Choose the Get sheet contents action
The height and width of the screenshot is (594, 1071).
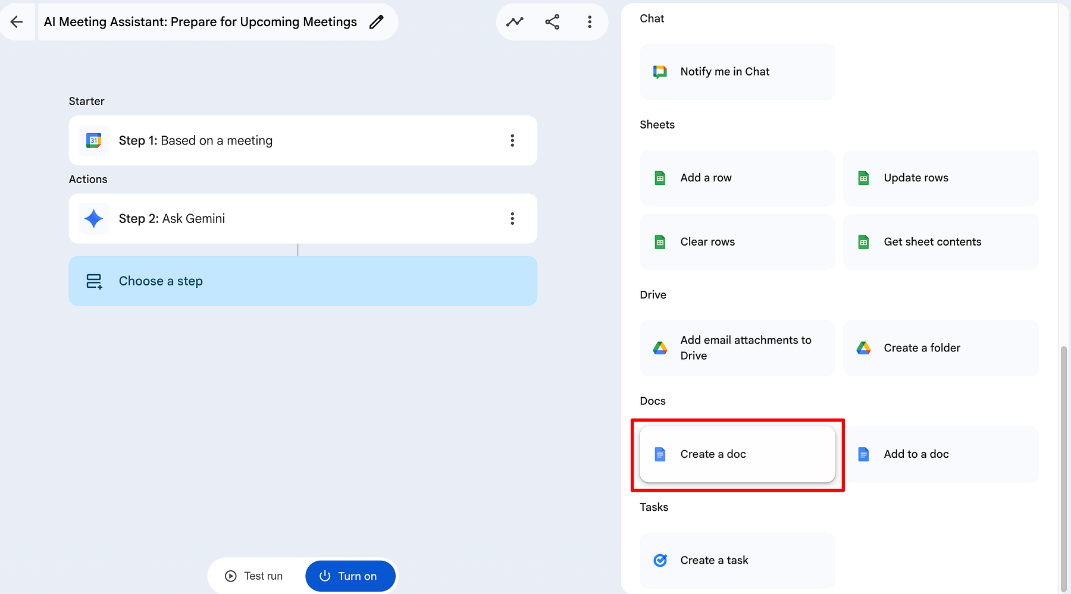click(x=941, y=242)
